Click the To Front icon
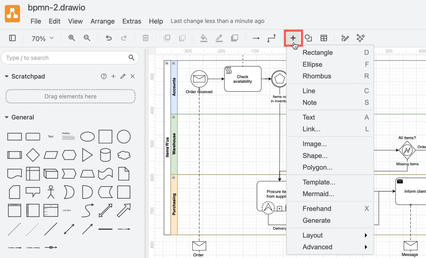This screenshot has height=258, width=426. point(167,38)
